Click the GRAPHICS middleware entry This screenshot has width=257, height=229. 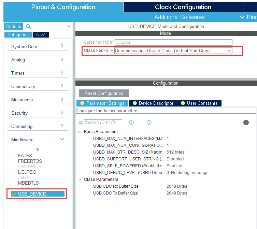click(30, 167)
